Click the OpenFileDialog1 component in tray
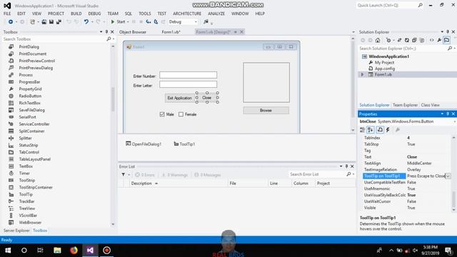The height and width of the screenshot is (257, 457). (x=144, y=144)
